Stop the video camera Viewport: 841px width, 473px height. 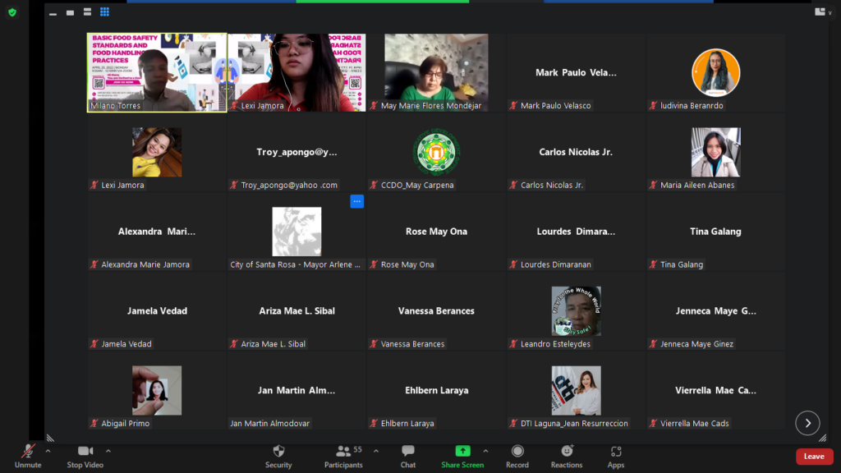point(85,456)
